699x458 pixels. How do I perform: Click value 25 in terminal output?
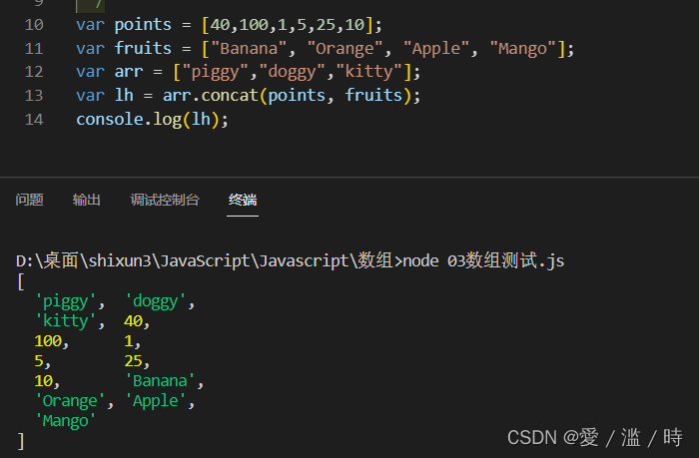point(133,361)
